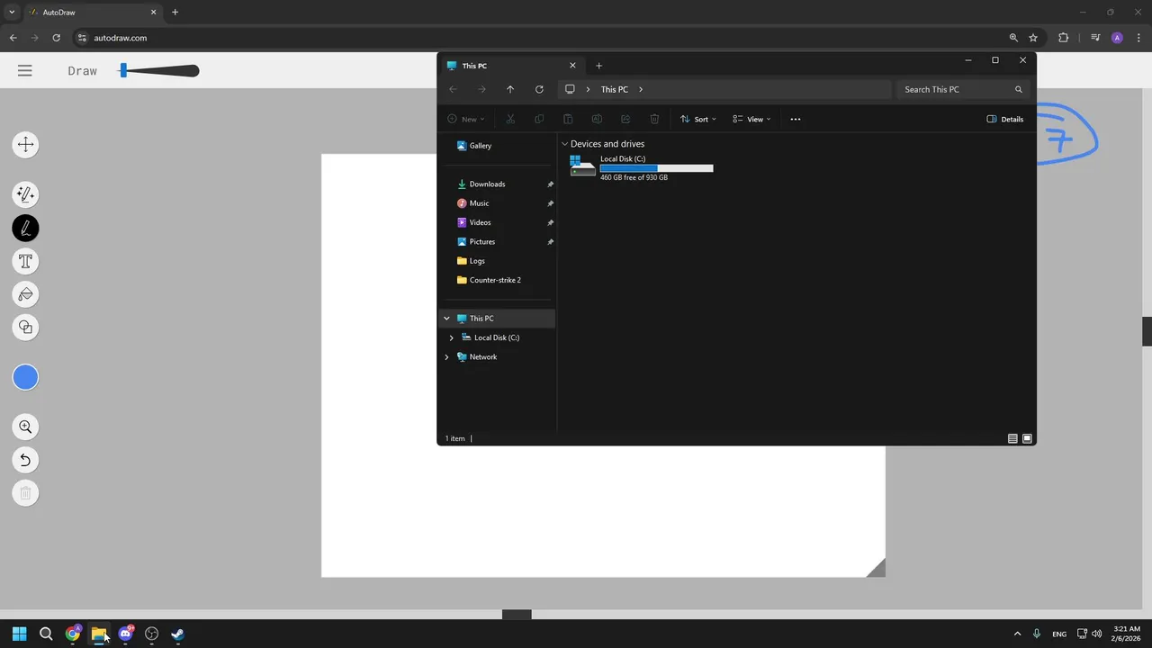Choose the Select (move) tool in AutoDraw
This screenshot has width=1152, height=648.
click(25, 145)
